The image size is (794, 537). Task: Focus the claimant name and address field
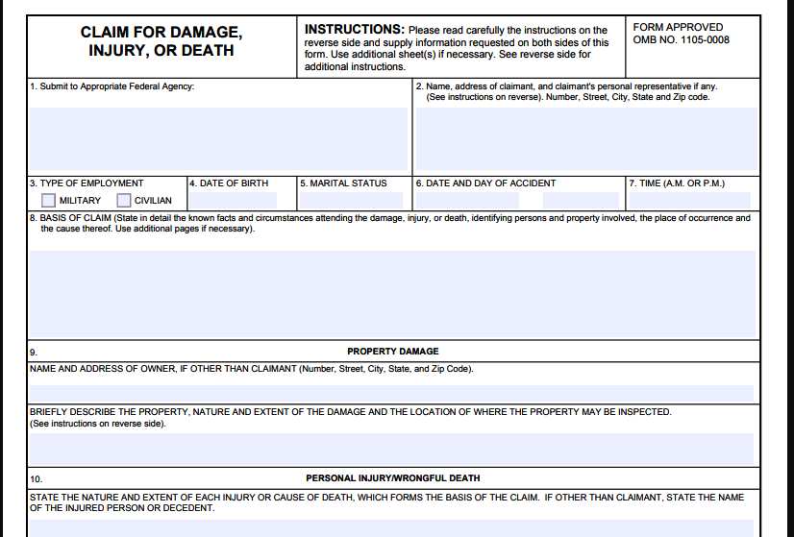point(585,139)
